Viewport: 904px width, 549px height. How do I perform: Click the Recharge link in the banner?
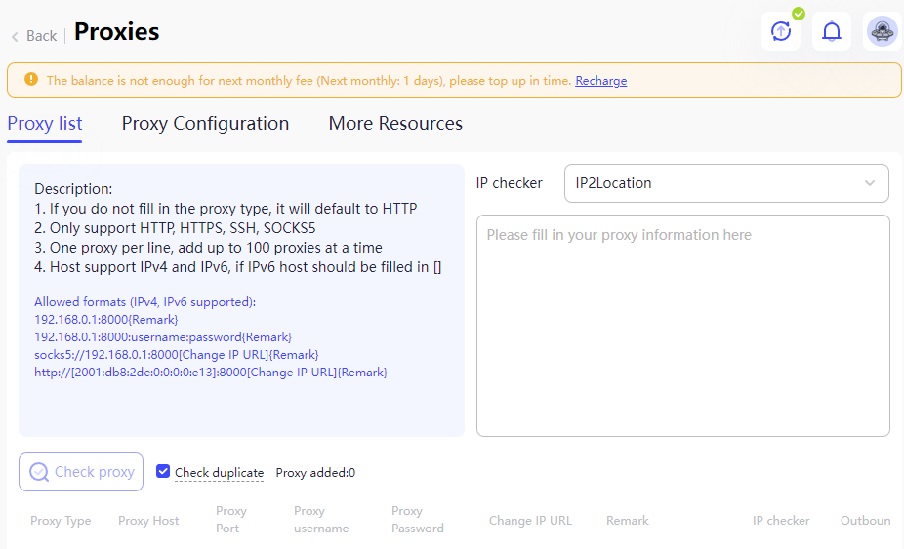tap(600, 81)
